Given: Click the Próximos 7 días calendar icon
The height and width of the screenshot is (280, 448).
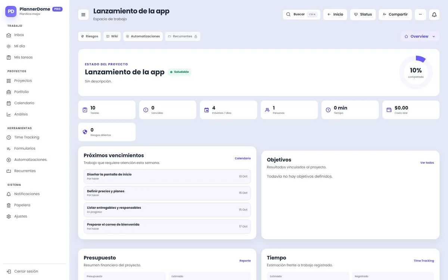Looking at the screenshot, I should click(206, 110).
